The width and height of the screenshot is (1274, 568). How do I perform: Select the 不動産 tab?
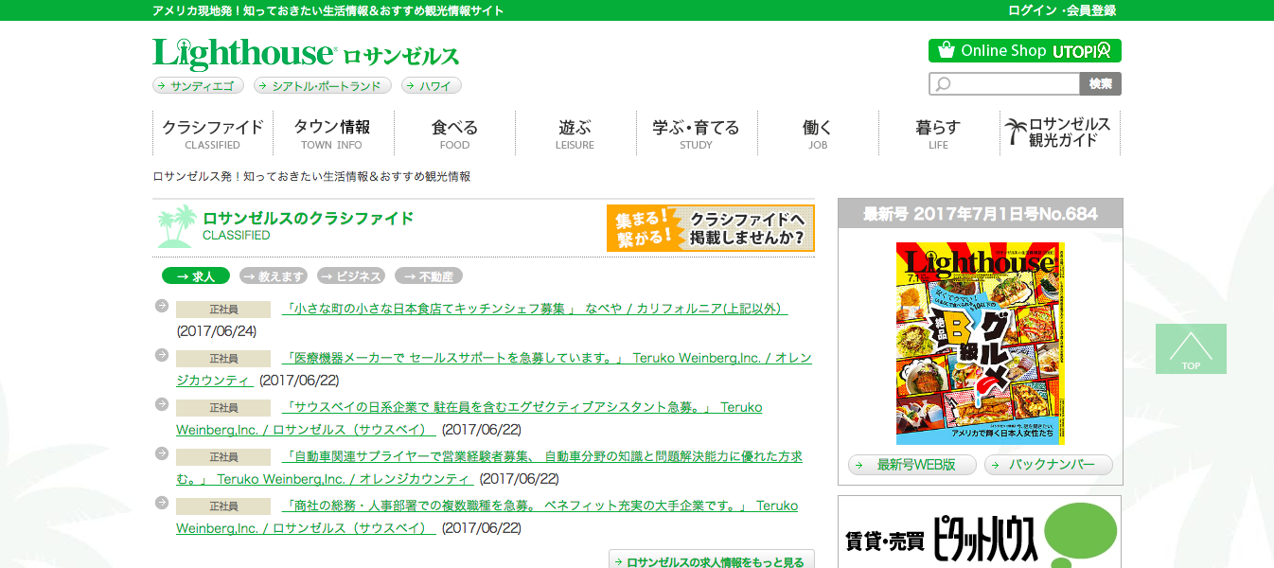click(x=429, y=276)
